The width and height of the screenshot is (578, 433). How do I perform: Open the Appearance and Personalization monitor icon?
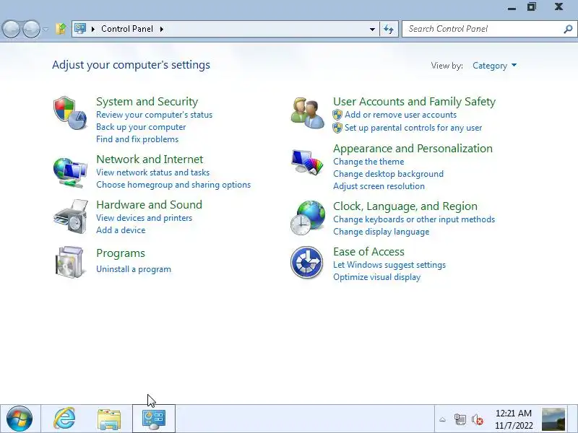point(306,162)
